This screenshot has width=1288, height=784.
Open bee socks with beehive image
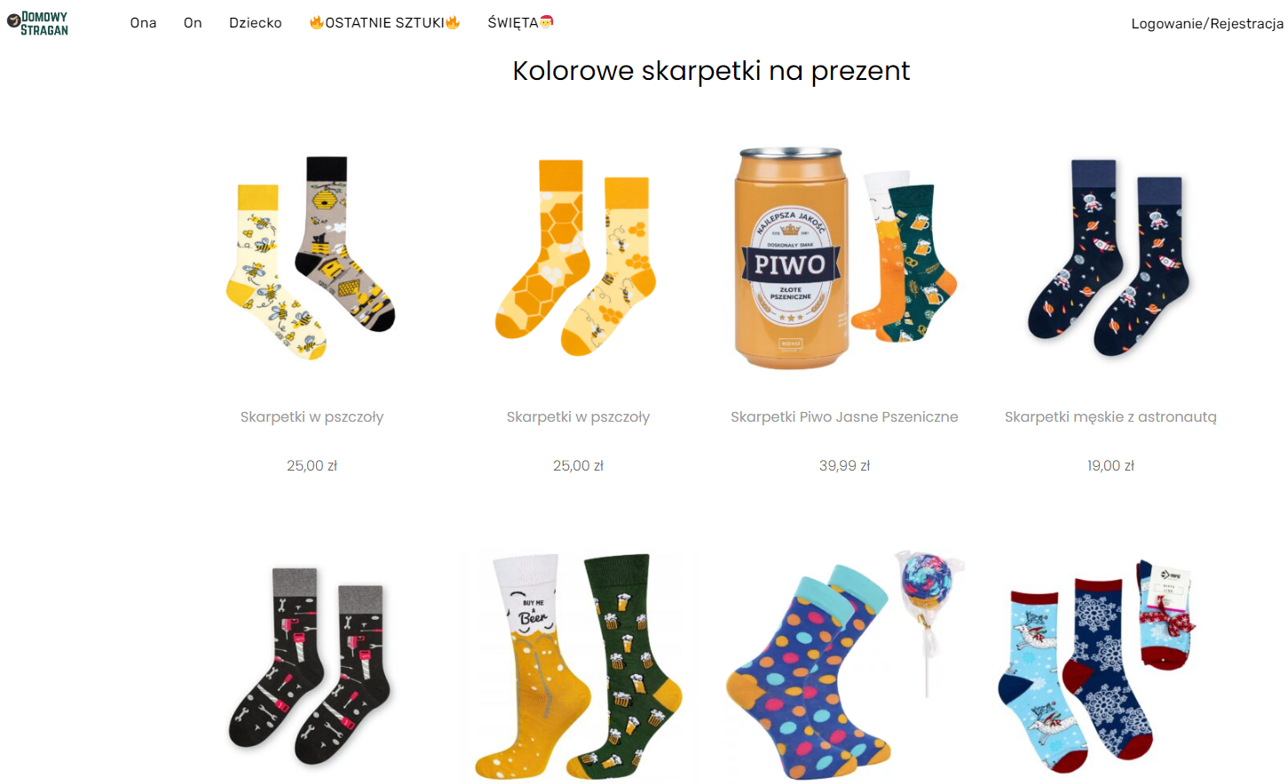(312, 257)
